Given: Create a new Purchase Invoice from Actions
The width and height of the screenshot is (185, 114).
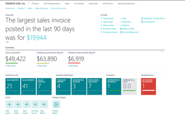Looking at the screenshot, I should click(x=109, y=32).
